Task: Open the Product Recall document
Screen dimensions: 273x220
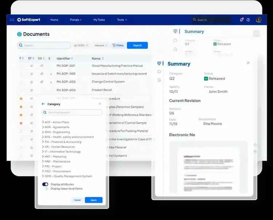Action: coord(102,90)
